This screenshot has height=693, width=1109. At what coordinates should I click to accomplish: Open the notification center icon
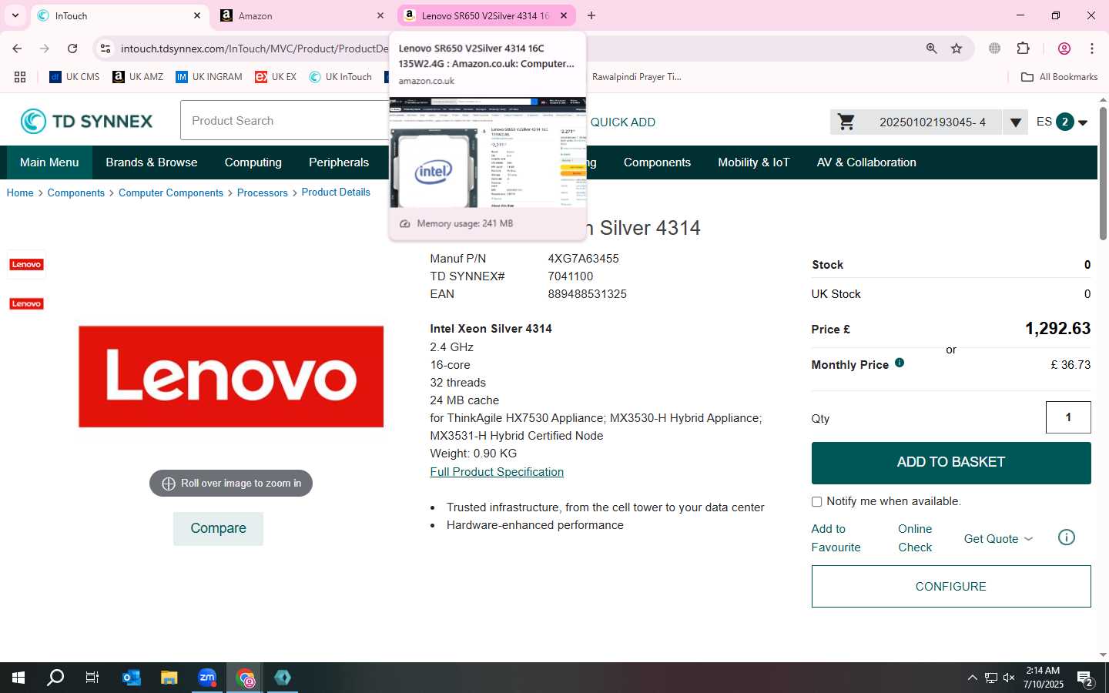[1085, 678]
